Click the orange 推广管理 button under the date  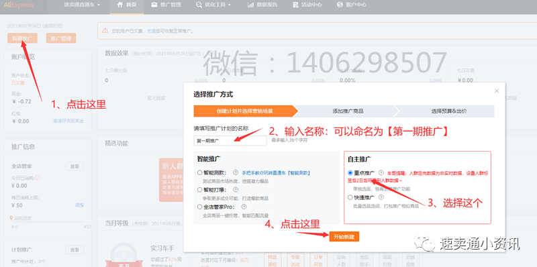pyautogui.click(x=61, y=38)
